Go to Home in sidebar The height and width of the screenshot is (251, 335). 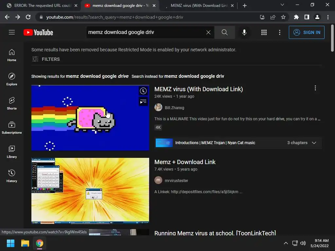pyautogui.click(x=12, y=55)
